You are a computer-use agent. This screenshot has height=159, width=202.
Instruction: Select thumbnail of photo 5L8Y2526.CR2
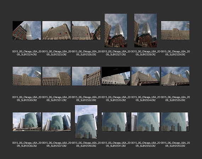86,30
